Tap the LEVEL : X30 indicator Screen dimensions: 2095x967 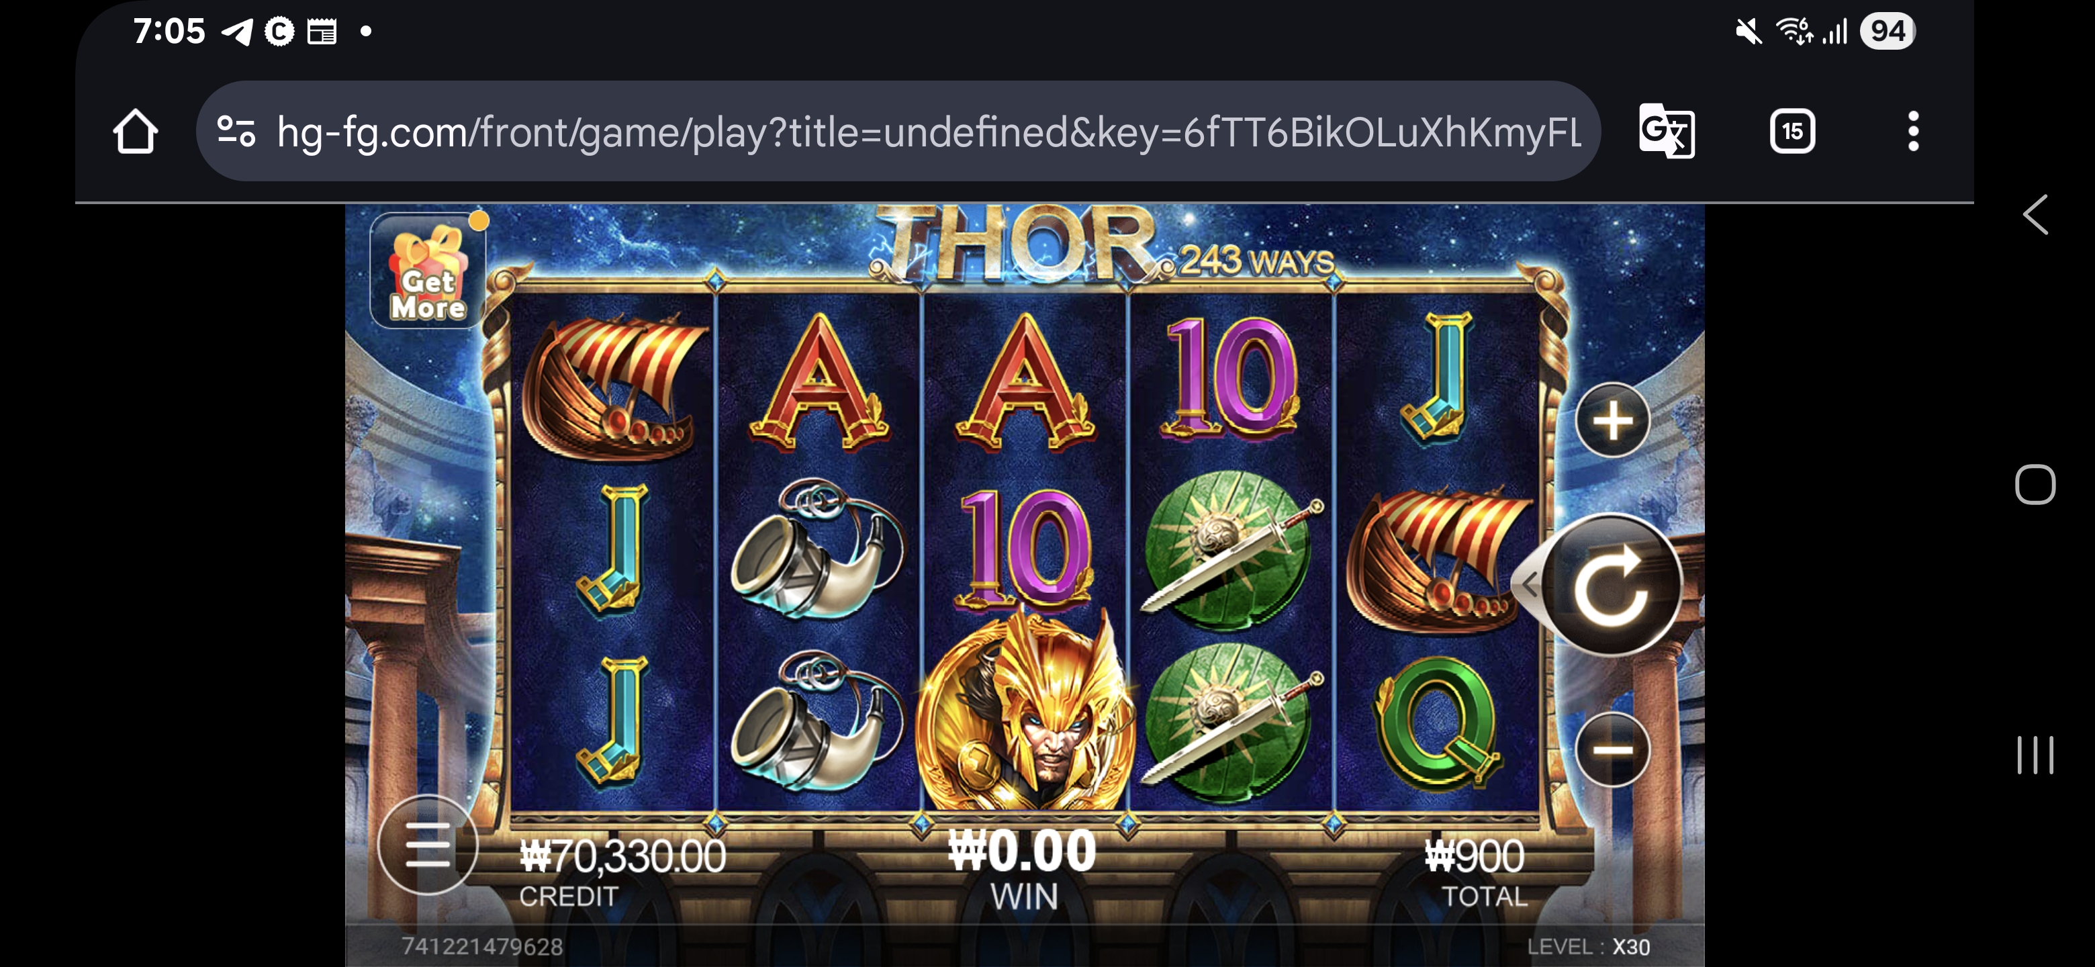pos(1588,947)
